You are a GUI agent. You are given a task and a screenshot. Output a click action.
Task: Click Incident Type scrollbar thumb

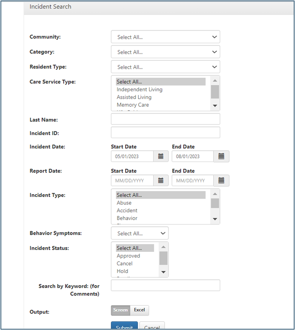215,203
